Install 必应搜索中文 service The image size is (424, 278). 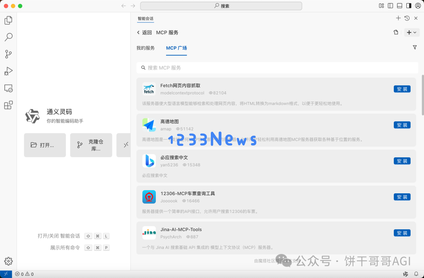click(402, 161)
